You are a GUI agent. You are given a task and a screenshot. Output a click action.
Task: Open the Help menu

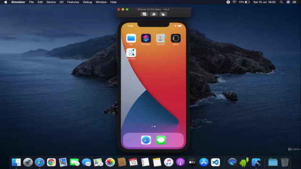pos(113,2)
